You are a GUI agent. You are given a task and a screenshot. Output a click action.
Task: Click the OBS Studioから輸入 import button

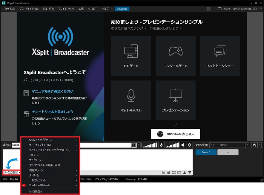[175, 134]
